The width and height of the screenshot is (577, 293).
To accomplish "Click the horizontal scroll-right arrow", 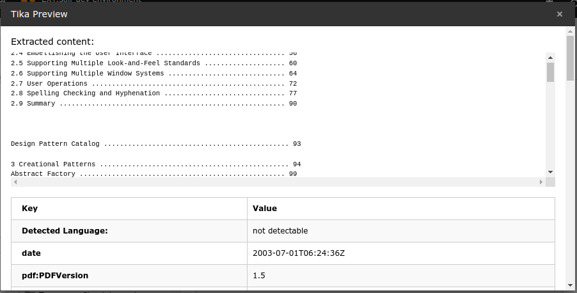I will click(x=541, y=182).
